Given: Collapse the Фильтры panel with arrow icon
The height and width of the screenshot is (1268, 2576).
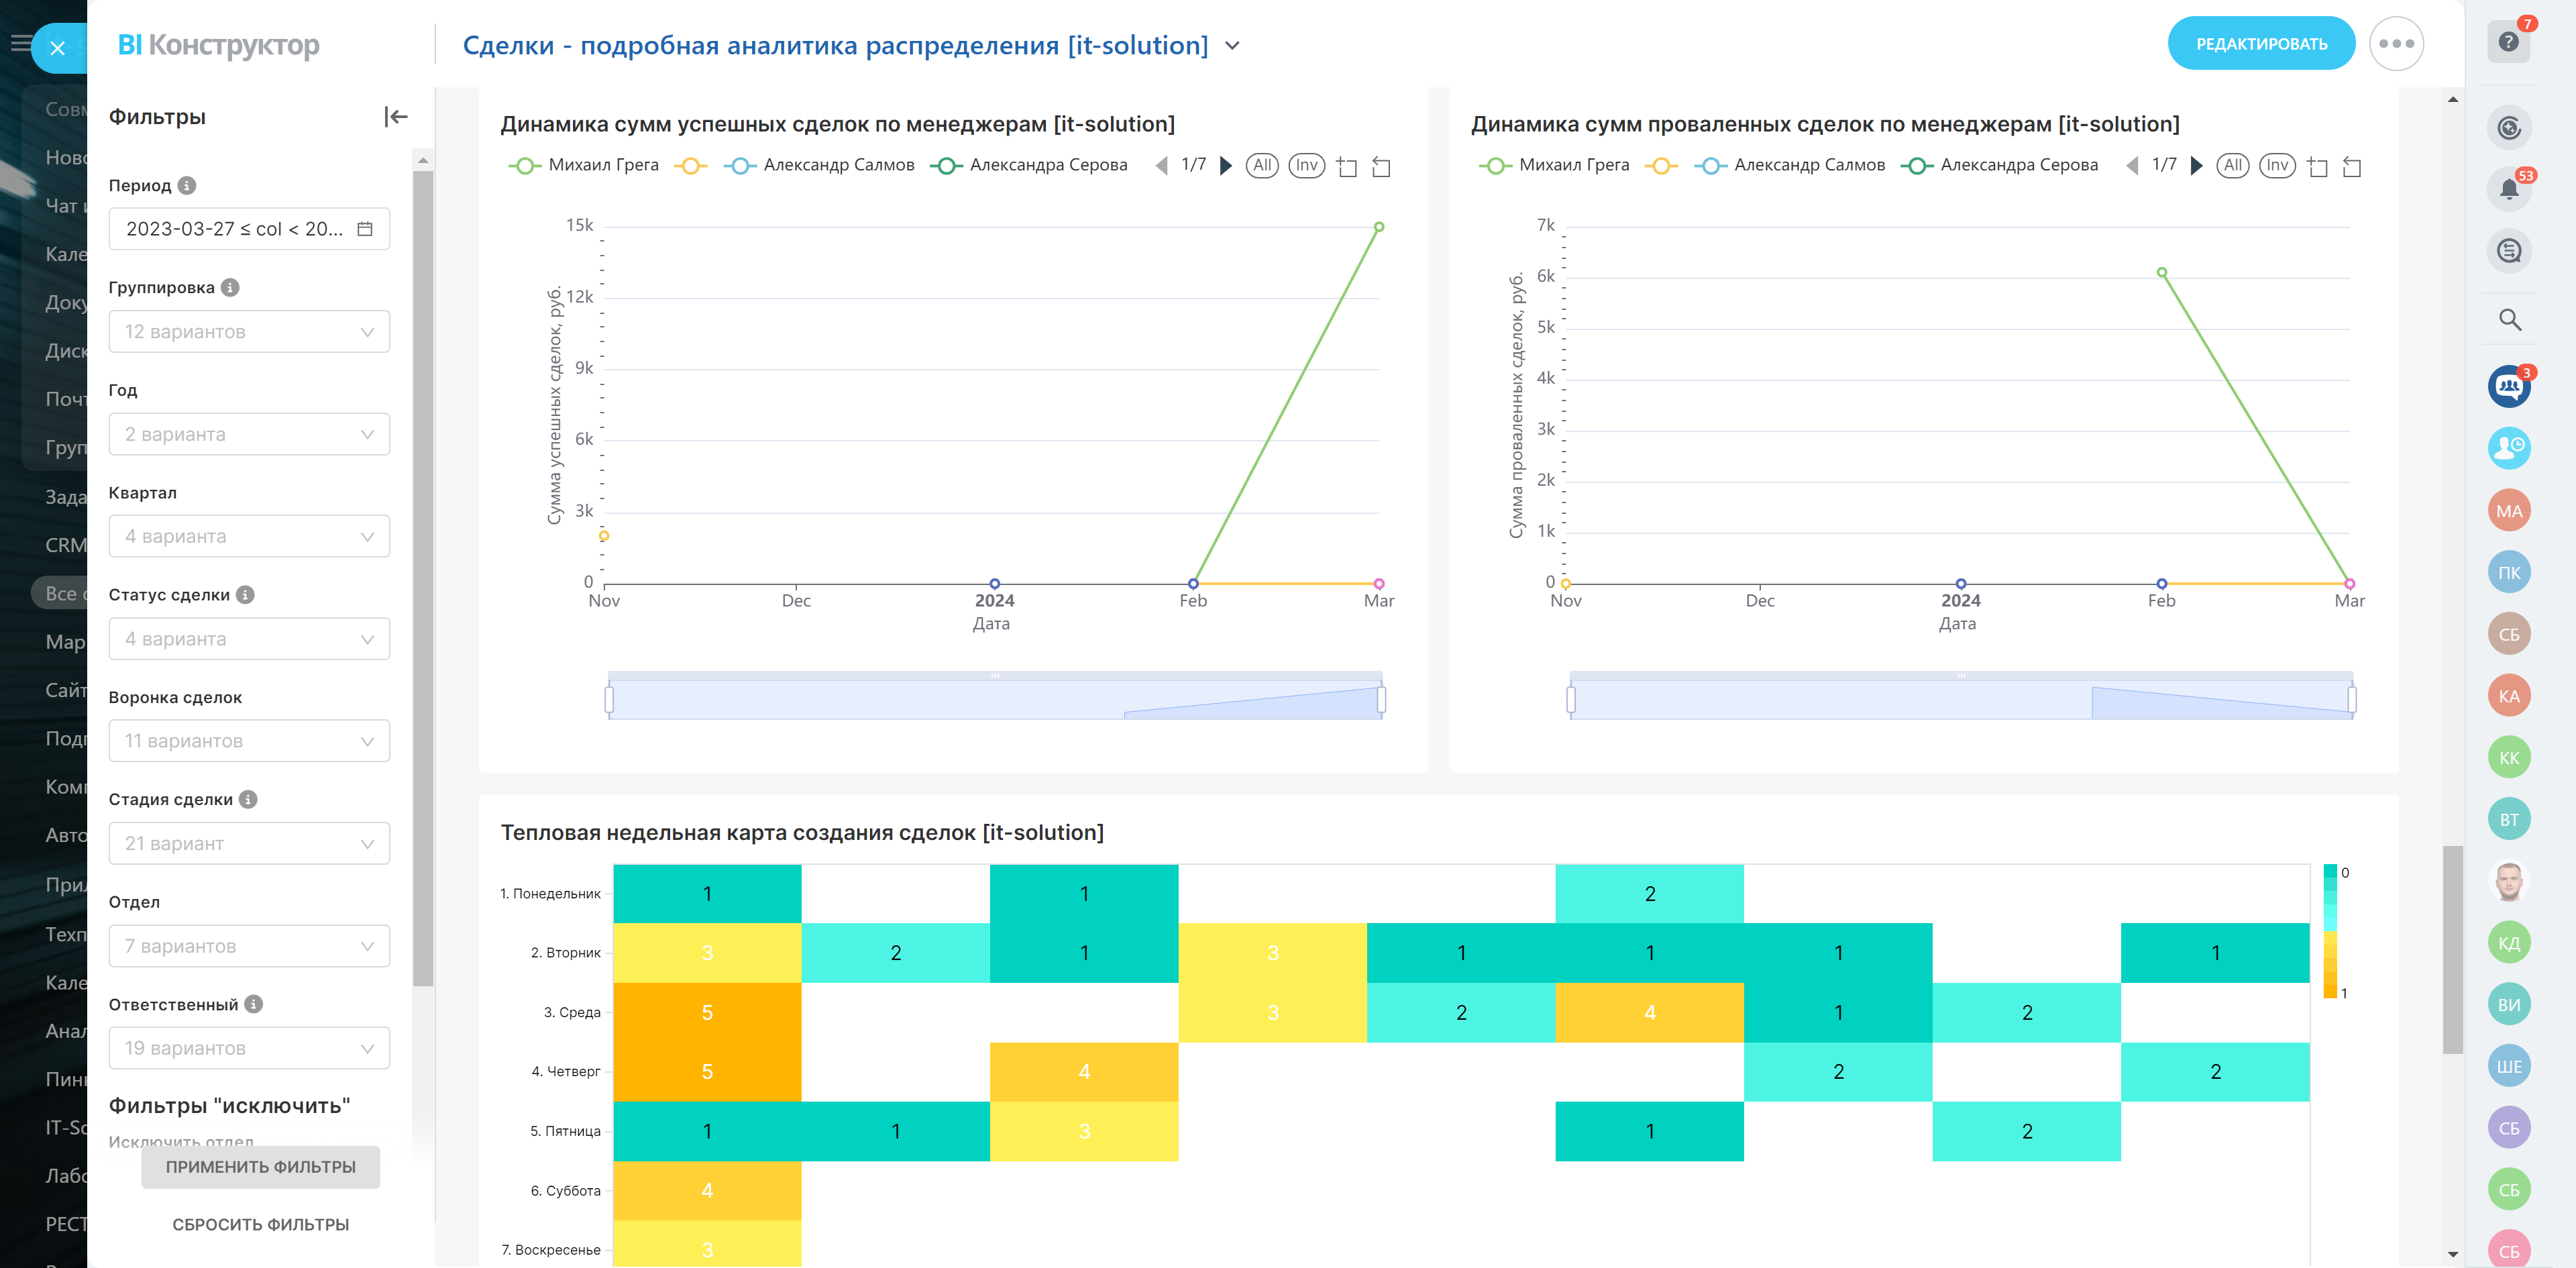Looking at the screenshot, I should (396, 117).
